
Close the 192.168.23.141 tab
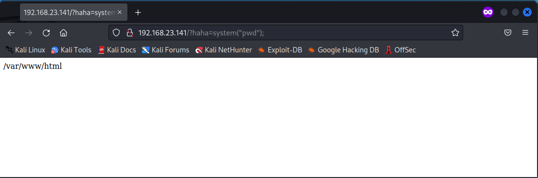click(x=119, y=12)
